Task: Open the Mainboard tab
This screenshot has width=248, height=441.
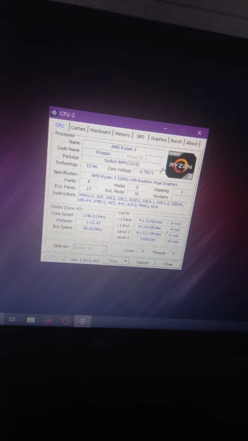Action: pyautogui.click(x=100, y=131)
